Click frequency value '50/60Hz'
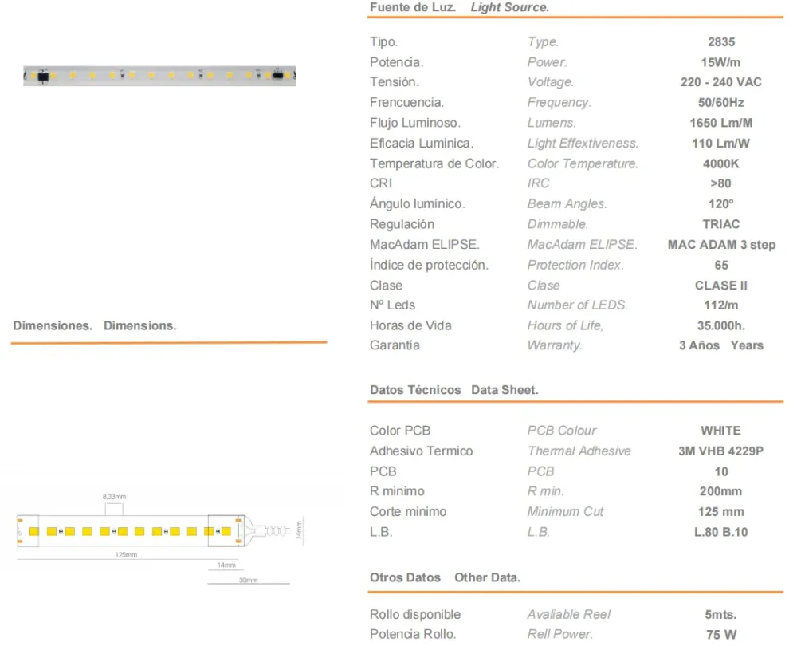Screen dimensions: 797x646 click(720, 102)
